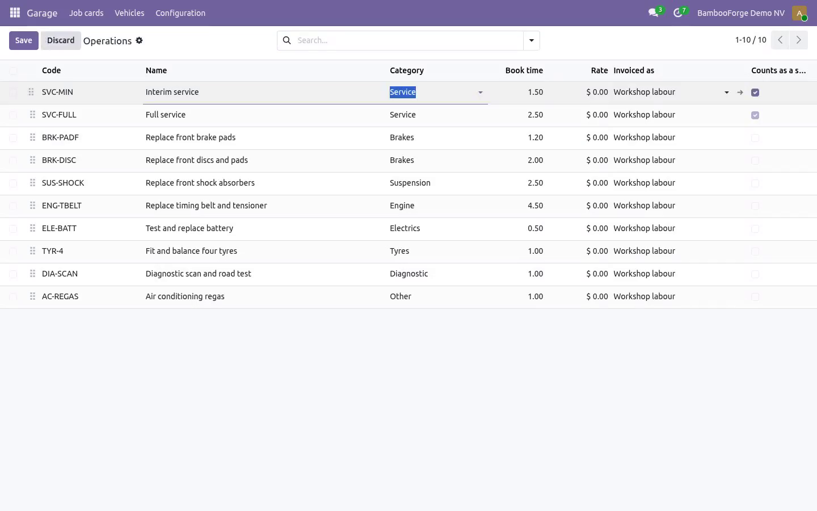This screenshot has height=511, width=817.
Task: Save the operation changes
Action: click(23, 40)
